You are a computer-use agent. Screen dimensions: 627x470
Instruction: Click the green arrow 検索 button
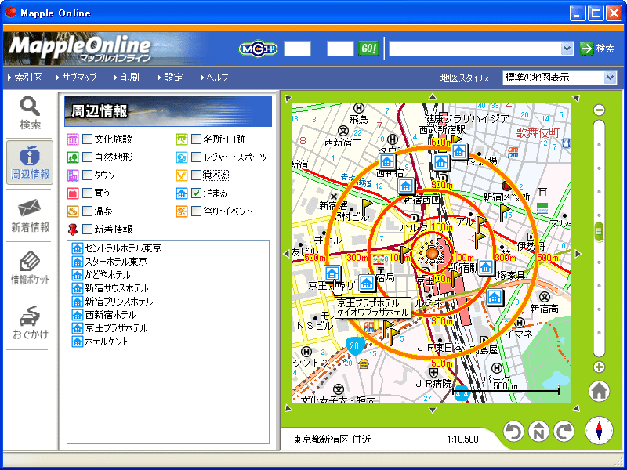click(x=597, y=49)
